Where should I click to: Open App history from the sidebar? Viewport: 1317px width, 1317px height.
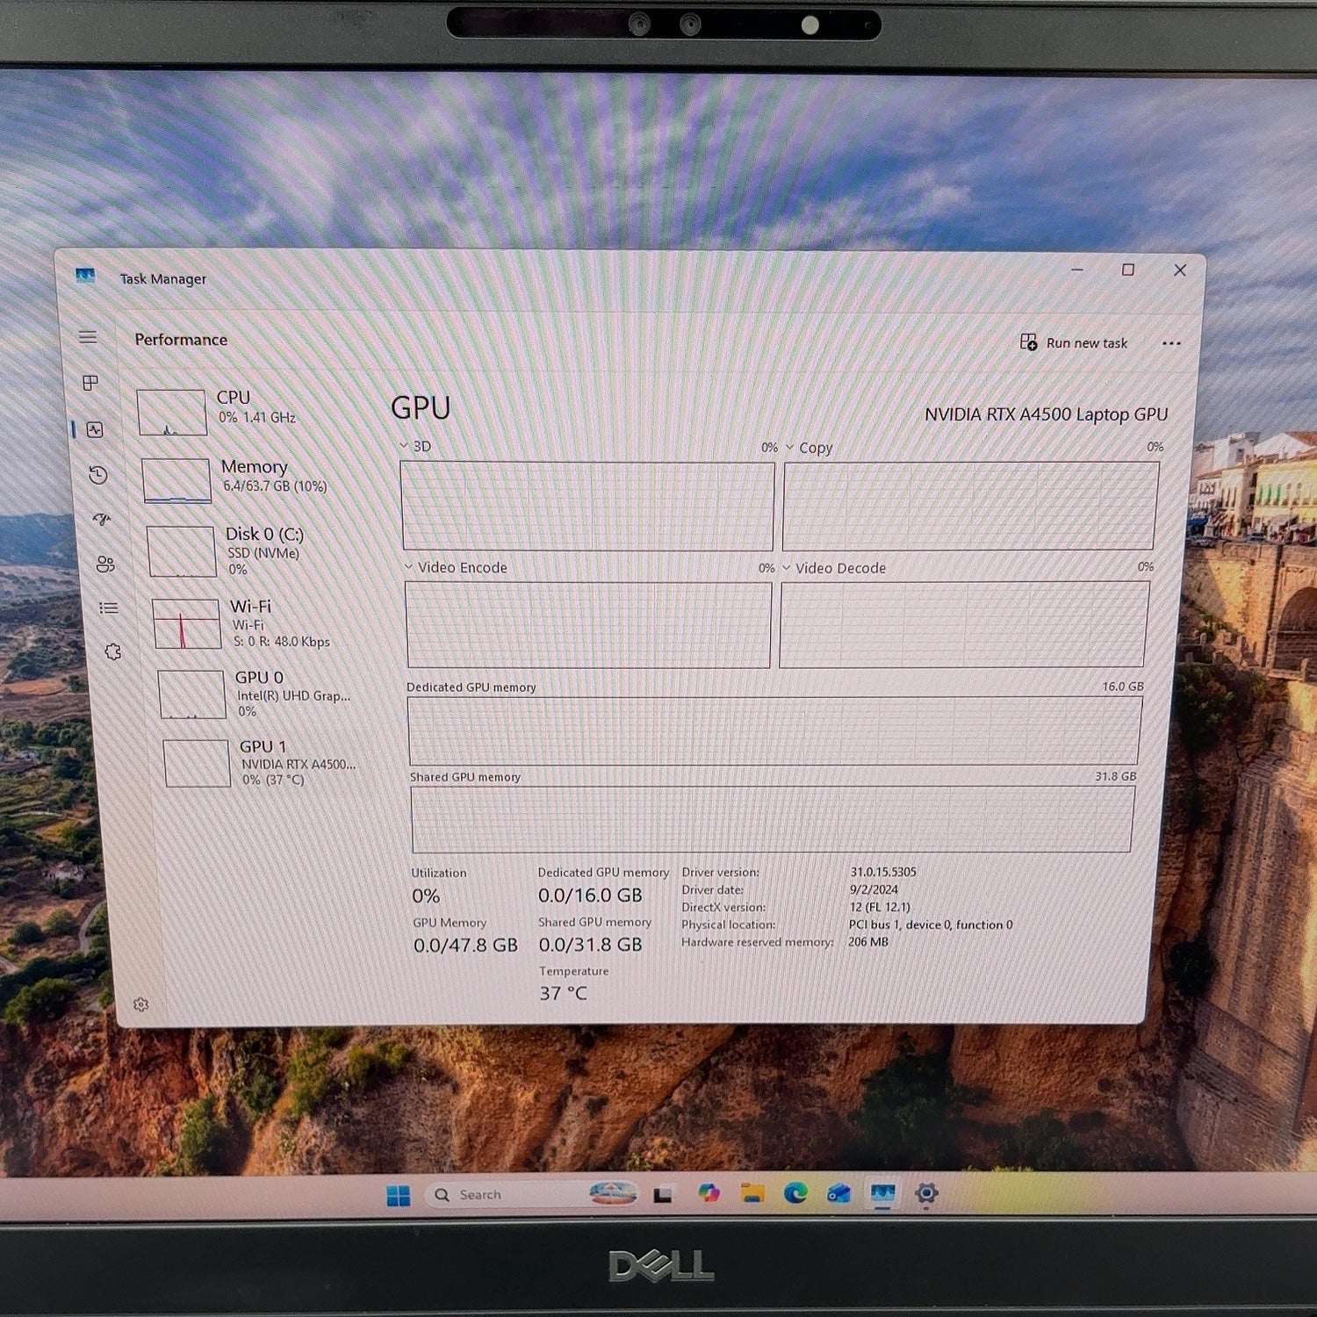[x=98, y=475]
